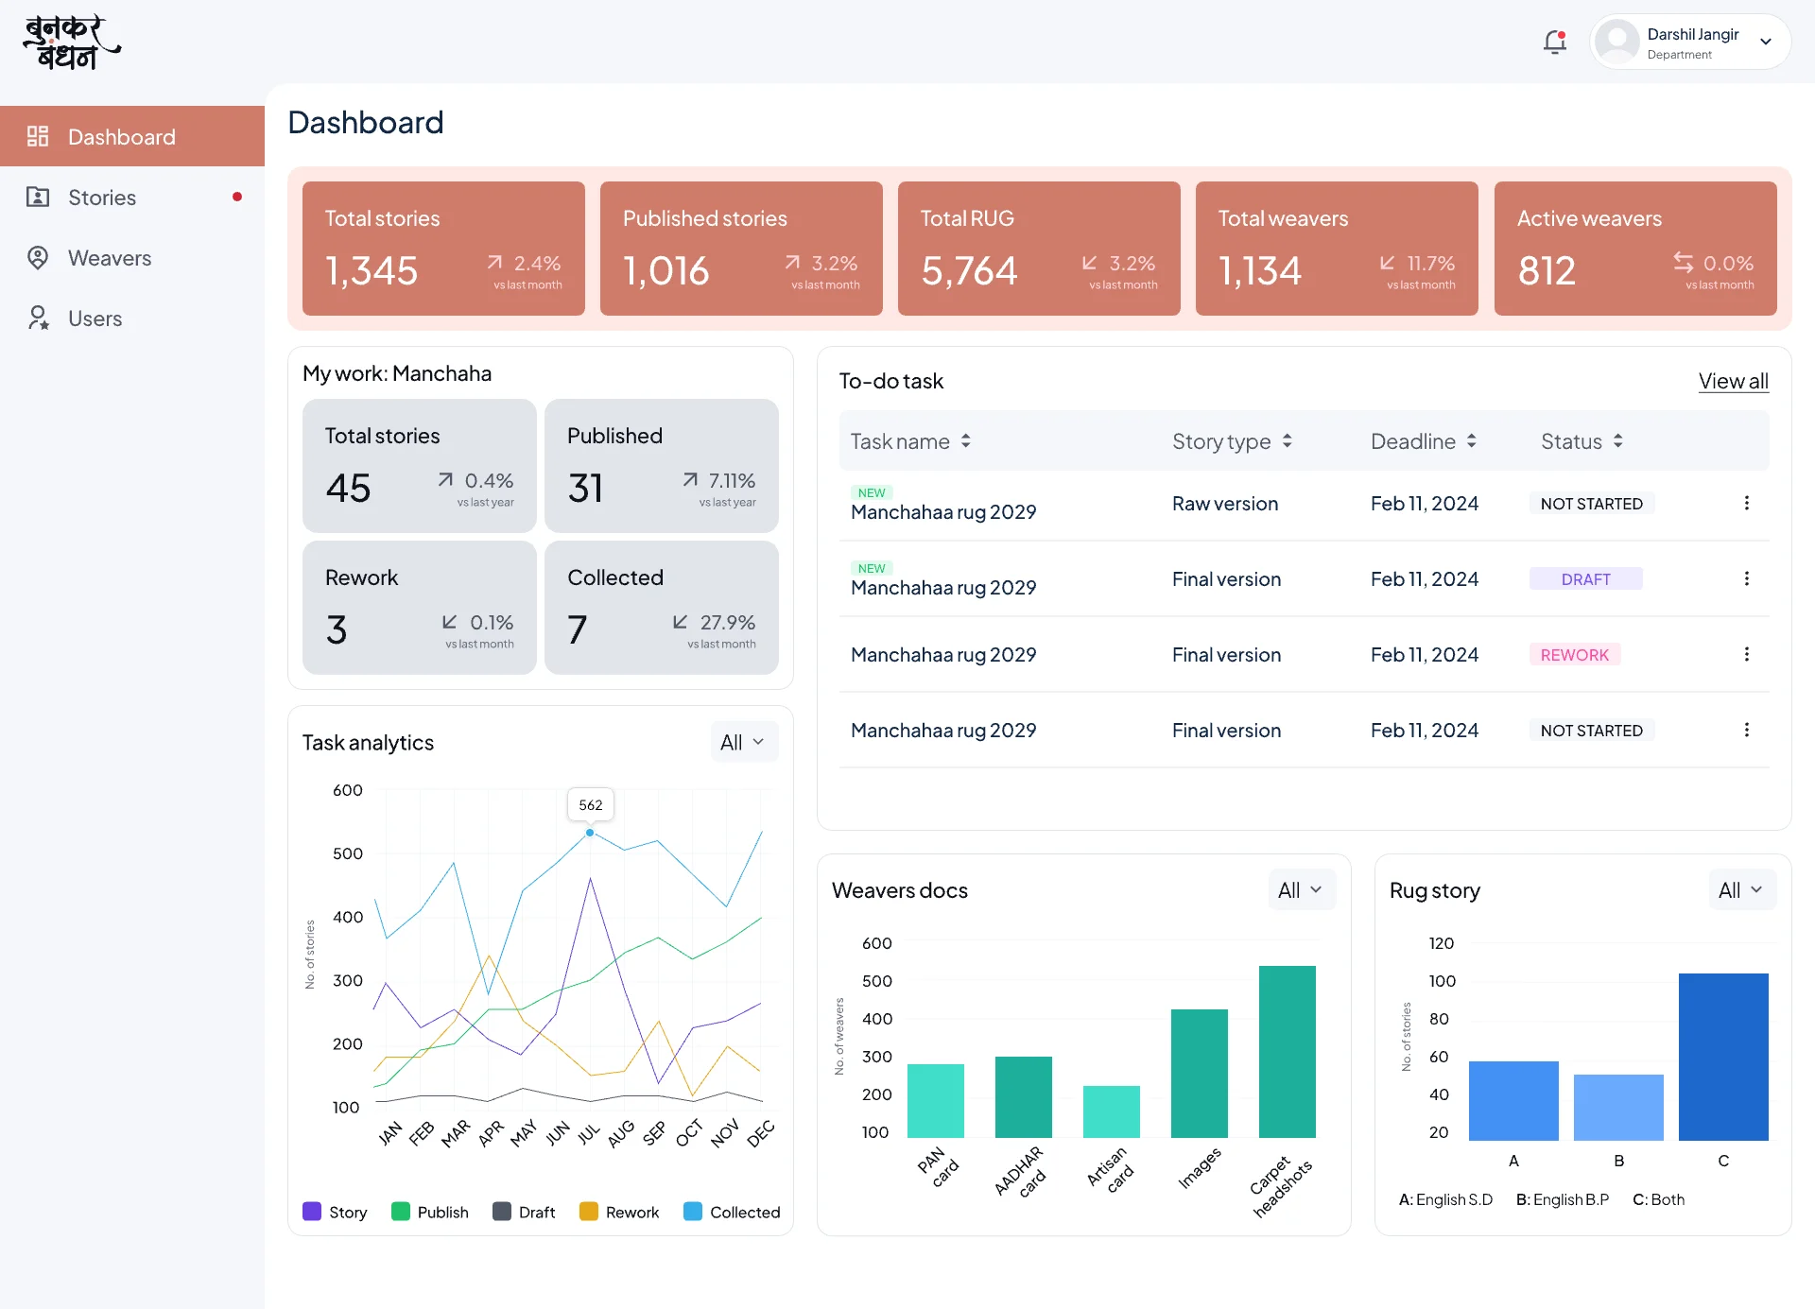1815x1309 pixels.
Task: Click the 562 data point on chart
Action: pos(590,833)
